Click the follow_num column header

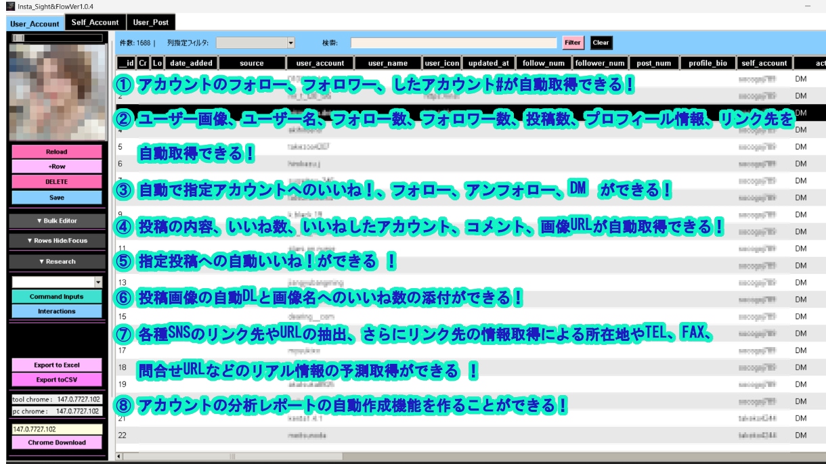[x=543, y=63]
